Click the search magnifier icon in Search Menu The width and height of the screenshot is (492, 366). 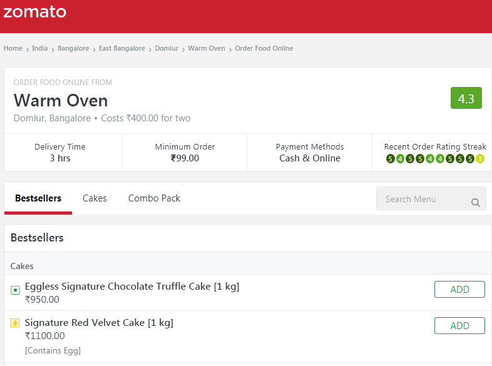coord(475,202)
